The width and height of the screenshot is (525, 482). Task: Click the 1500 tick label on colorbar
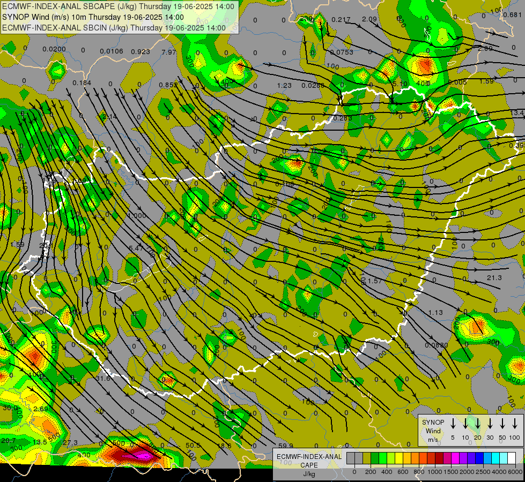pyautogui.click(x=450, y=472)
